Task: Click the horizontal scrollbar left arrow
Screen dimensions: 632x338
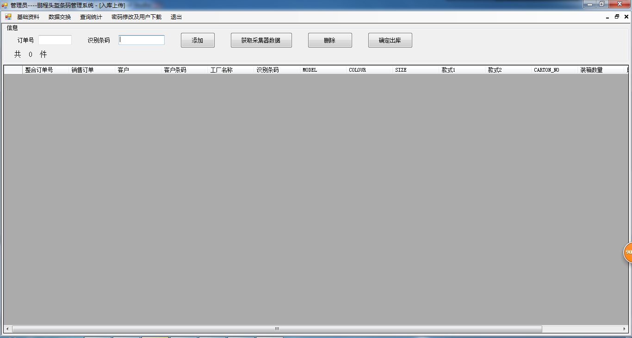Action: 7,329
